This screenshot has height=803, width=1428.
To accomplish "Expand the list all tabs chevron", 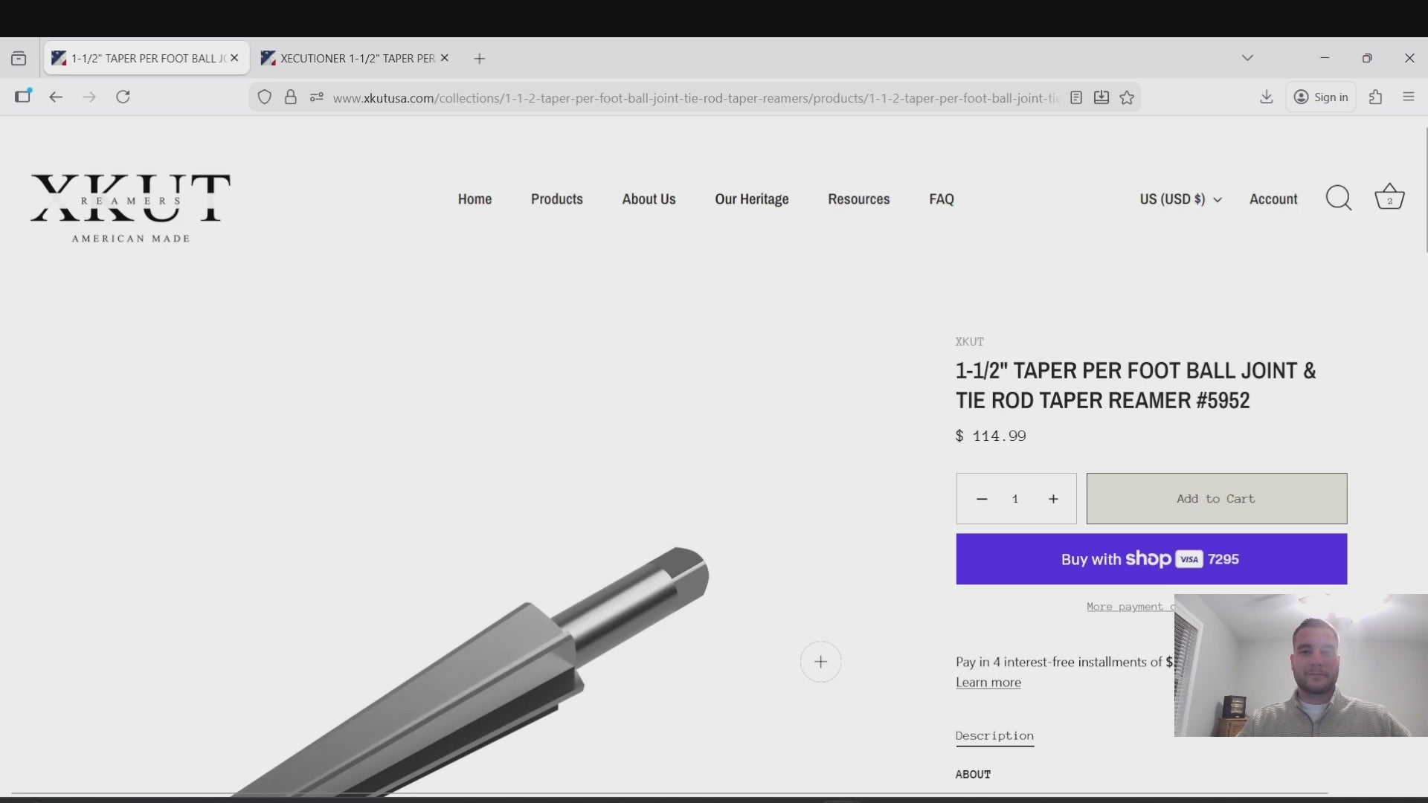I will [1247, 58].
